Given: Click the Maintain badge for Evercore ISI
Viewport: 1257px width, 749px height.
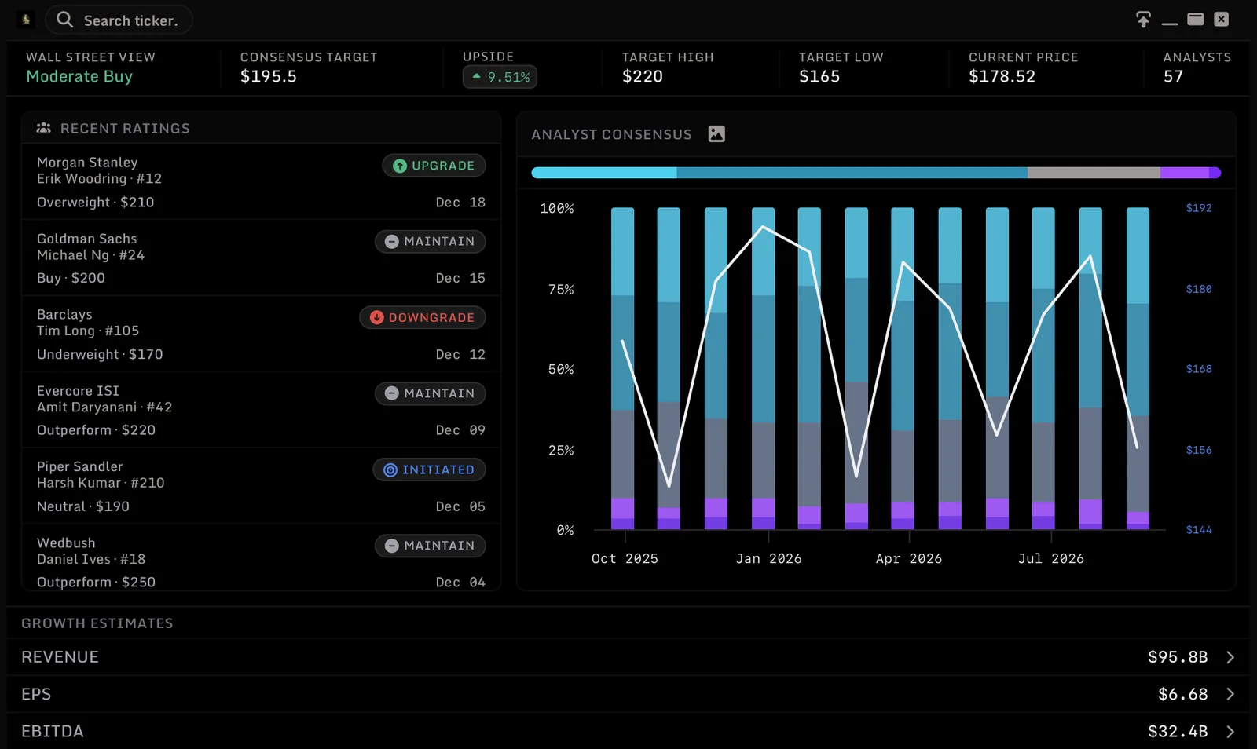Looking at the screenshot, I should (430, 393).
